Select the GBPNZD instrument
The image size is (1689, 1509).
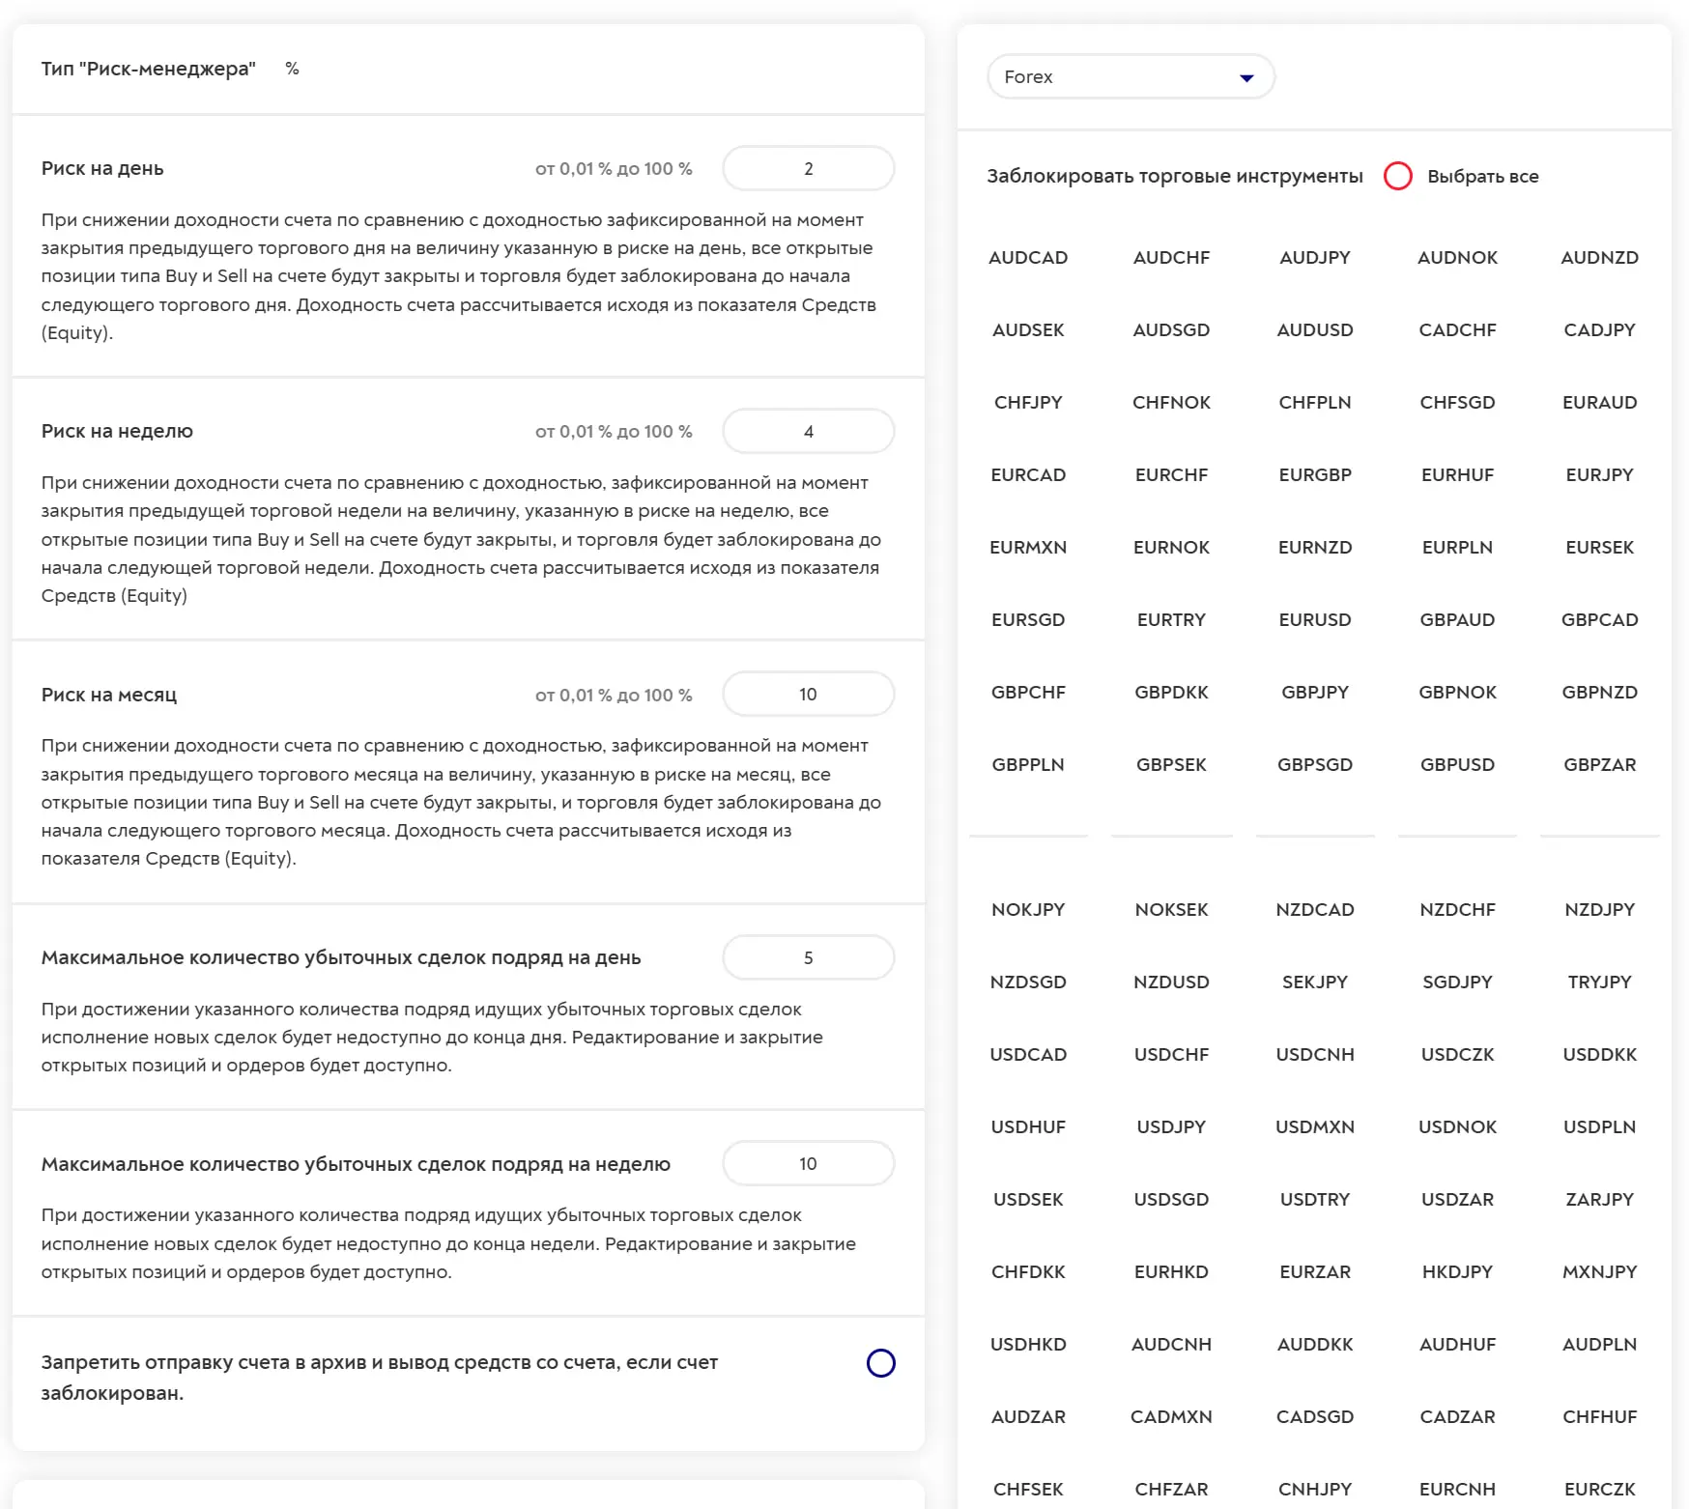coord(1600,692)
